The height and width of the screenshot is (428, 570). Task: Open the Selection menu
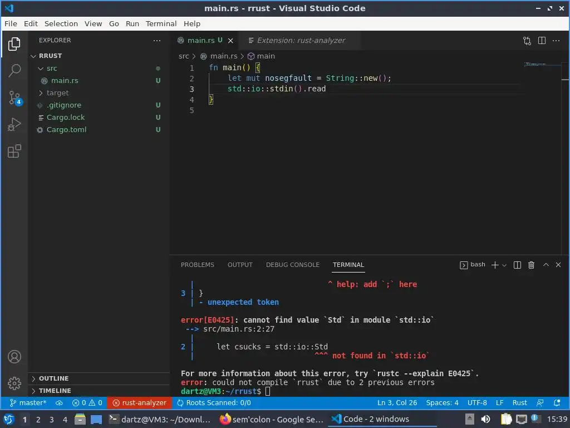[61, 23]
